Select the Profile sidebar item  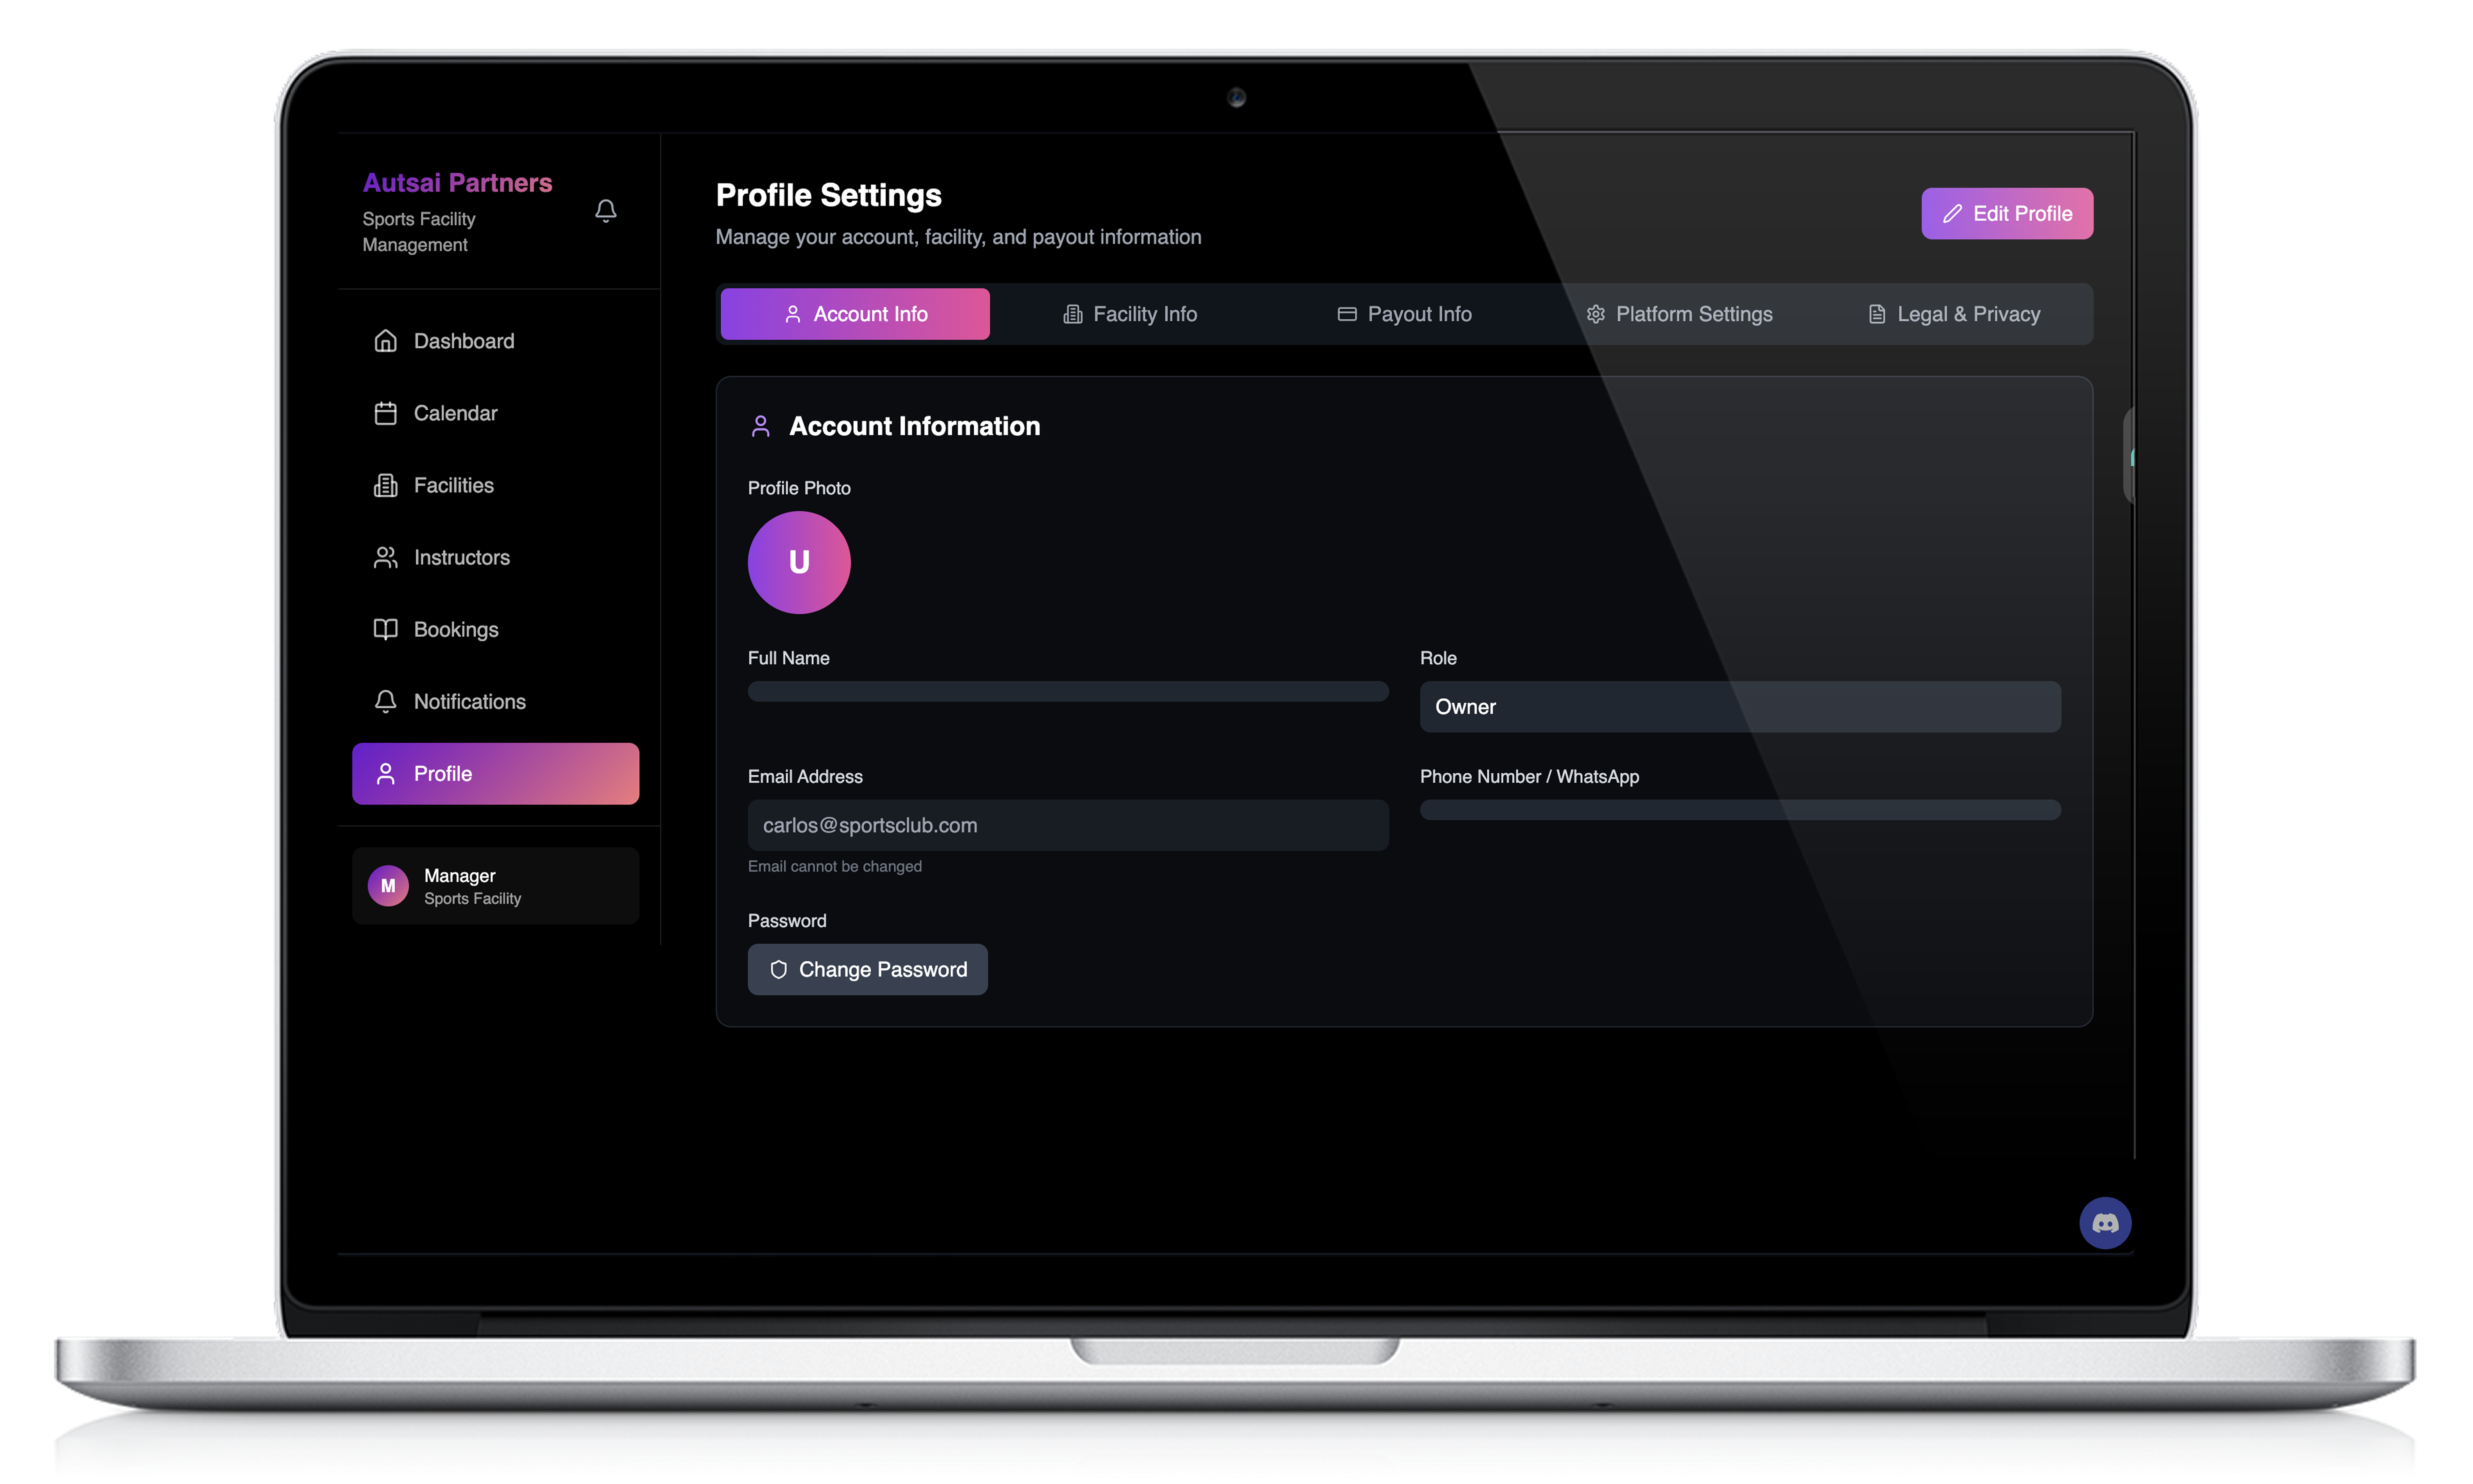(495, 773)
